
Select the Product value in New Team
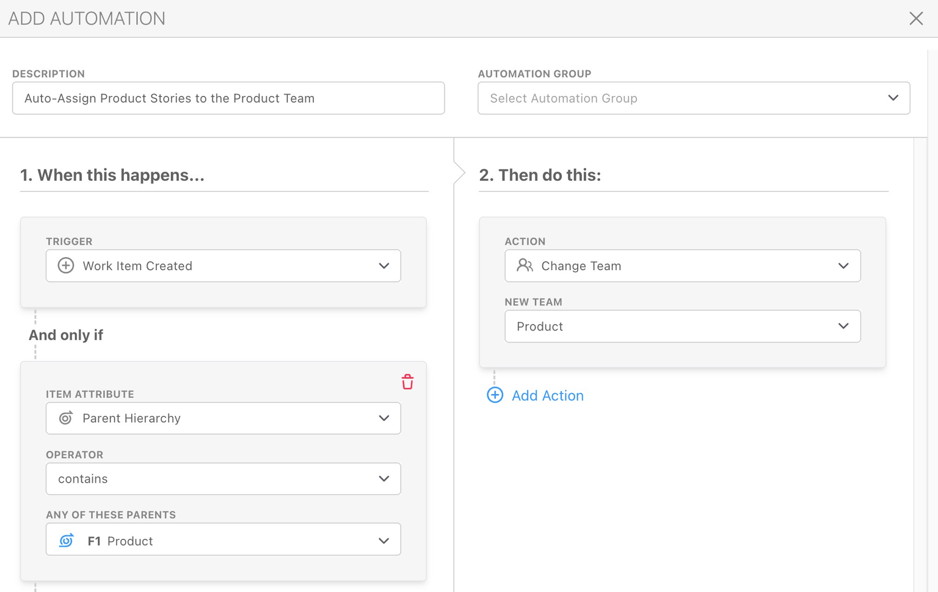(x=540, y=327)
